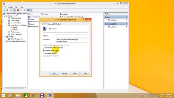Click the Computer Management taskbar icon
Viewport: 174px width, 98px height.
tap(50, 96)
